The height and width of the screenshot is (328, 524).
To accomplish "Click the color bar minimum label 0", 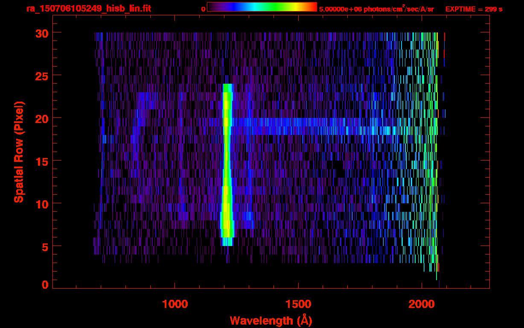I will coord(203,9).
